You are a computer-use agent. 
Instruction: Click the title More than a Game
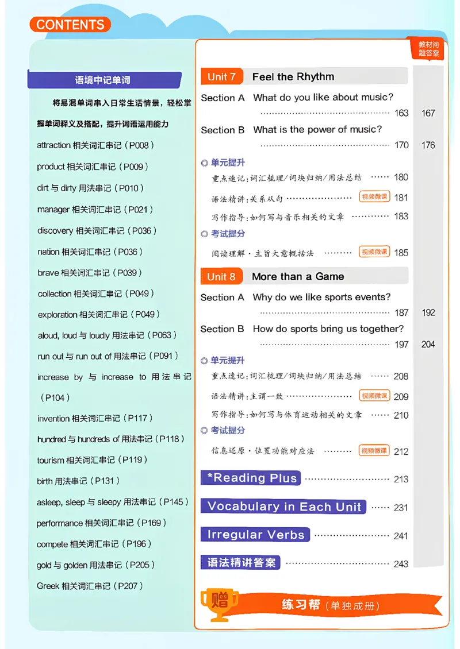(x=298, y=276)
